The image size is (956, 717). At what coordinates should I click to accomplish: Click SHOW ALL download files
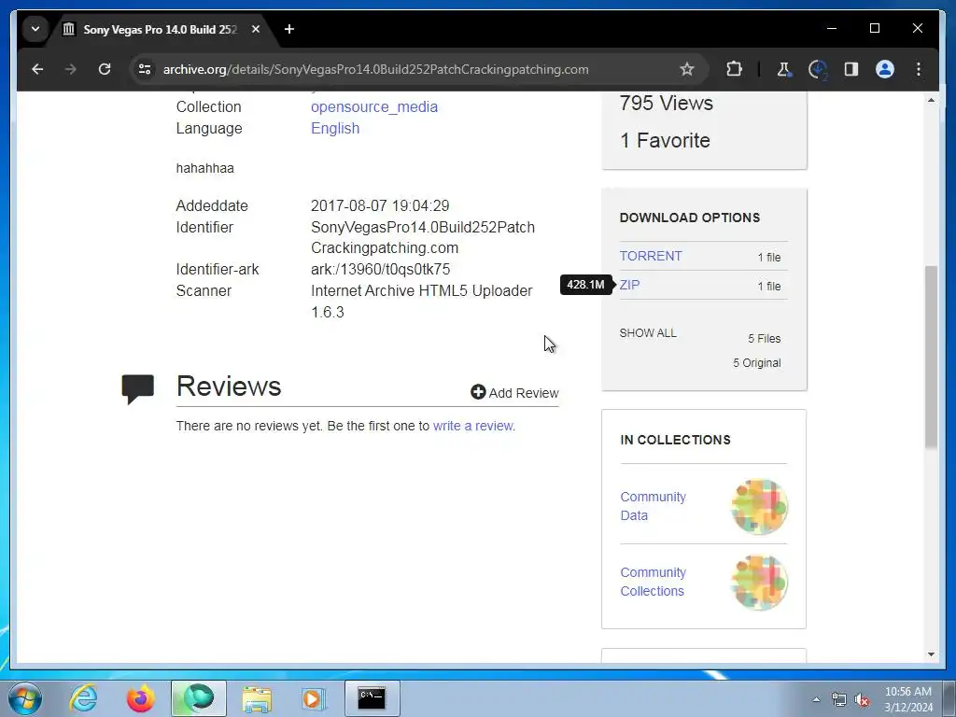point(648,333)
